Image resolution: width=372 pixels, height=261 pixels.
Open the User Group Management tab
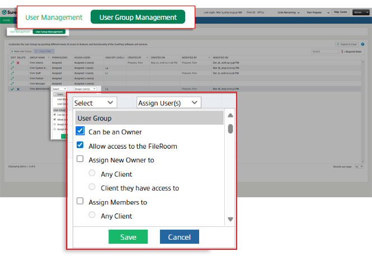[138, 17]
